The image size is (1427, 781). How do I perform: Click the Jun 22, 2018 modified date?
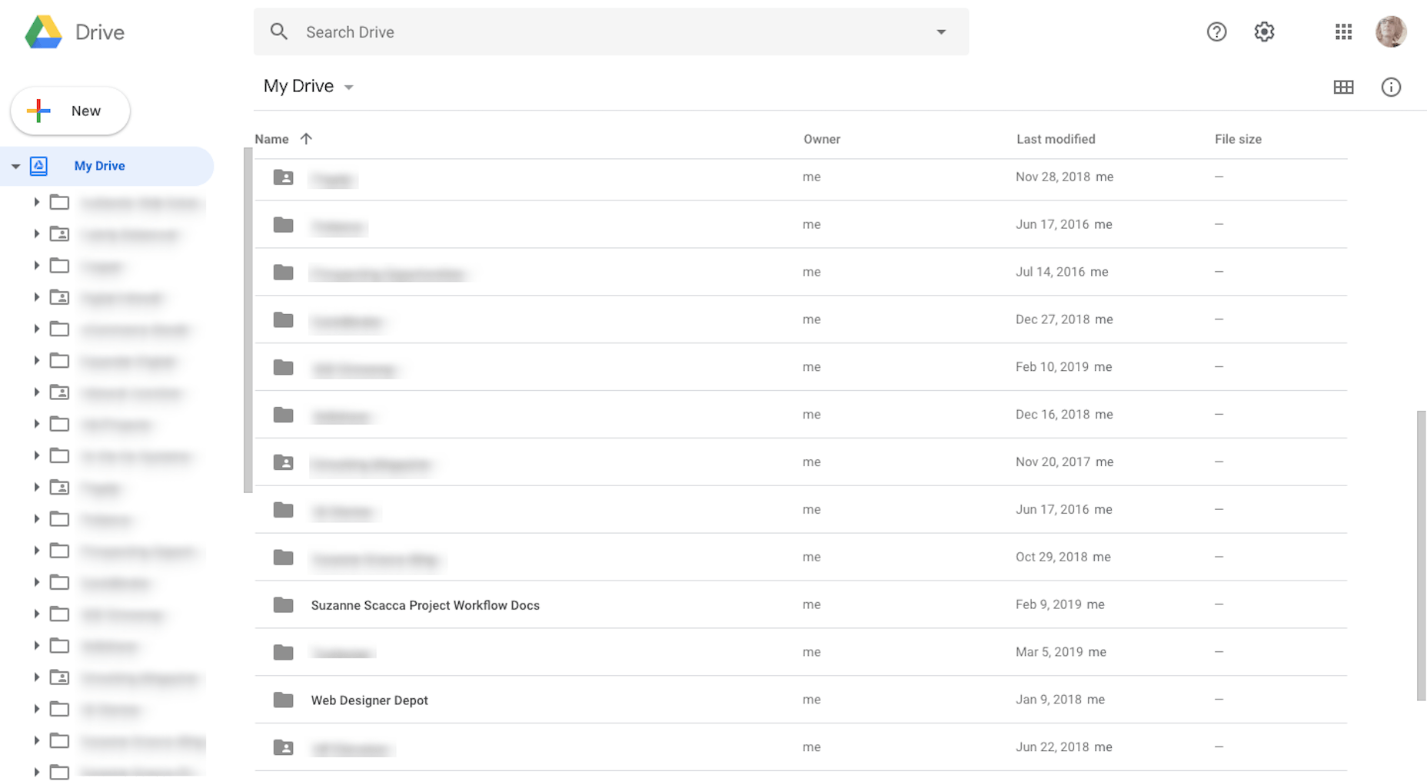[x=1052, y=747]
